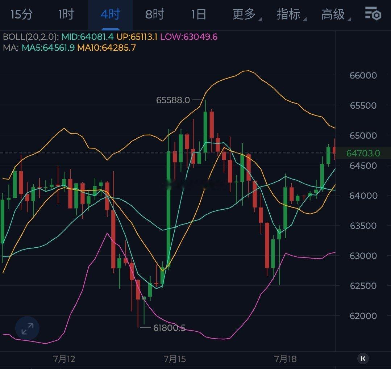391x369 pixels.
Task: Click the 65588.0 high price marker
Action: [173, 100]
